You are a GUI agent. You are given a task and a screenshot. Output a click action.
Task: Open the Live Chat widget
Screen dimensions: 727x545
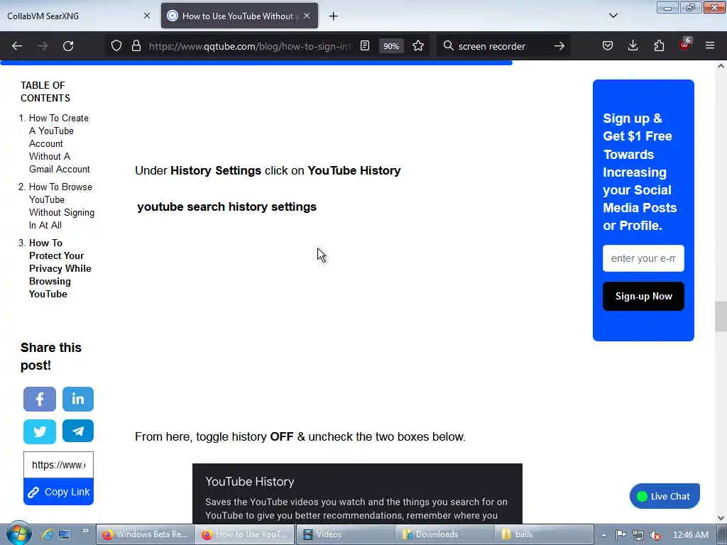coord(665,496)
